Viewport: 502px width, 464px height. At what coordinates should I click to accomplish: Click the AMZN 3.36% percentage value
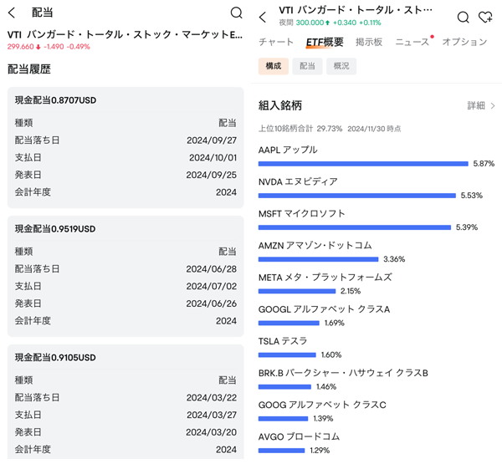tap(394, 259)
